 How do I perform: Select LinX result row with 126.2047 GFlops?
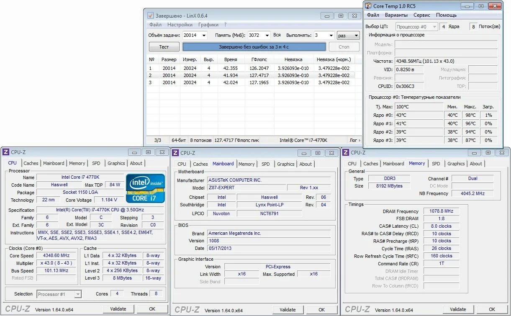pos(251,68)
